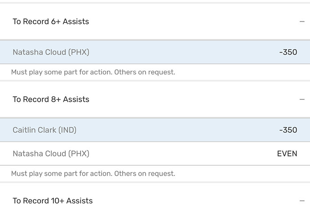The height and width of the screenshot is (211, 310).
Task: Click empty middle of highlighted Caitlin Clark row
Action: pyautogui.click(x=175, y=130)
